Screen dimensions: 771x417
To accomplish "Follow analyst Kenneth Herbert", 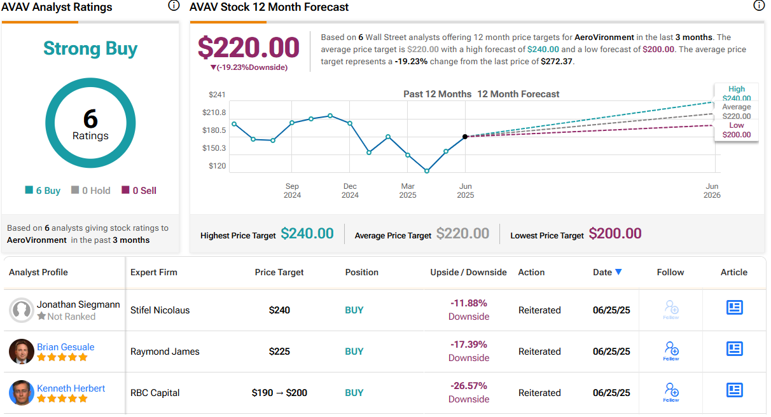I will point(671,392).
